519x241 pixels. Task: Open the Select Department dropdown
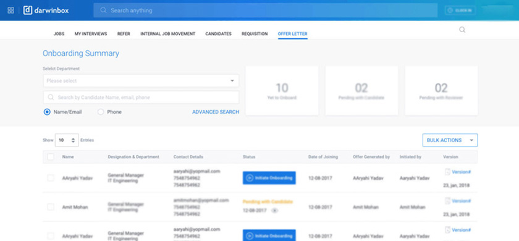(x=141, y=80)
